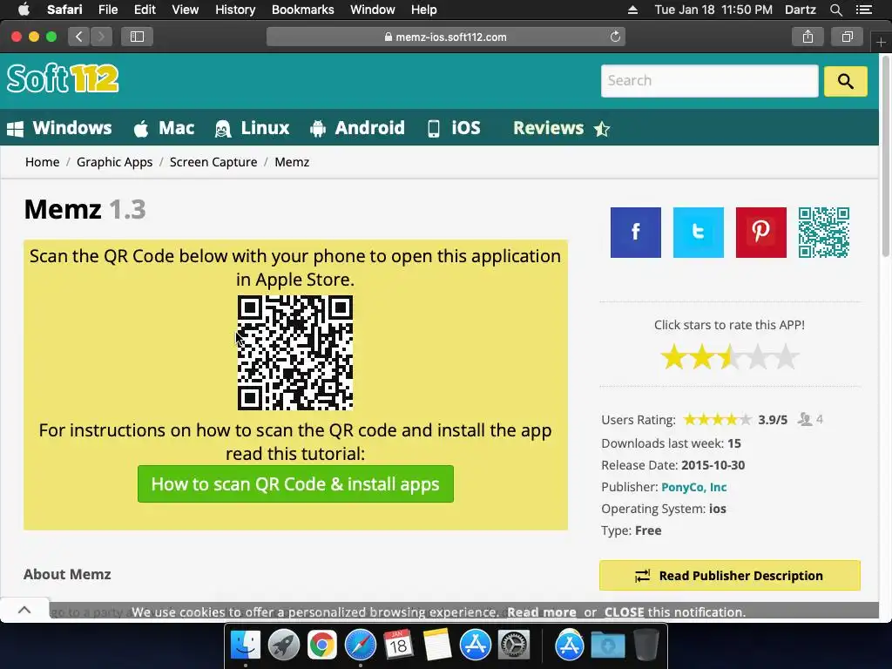Go to the Android apps section

point(357,128)
